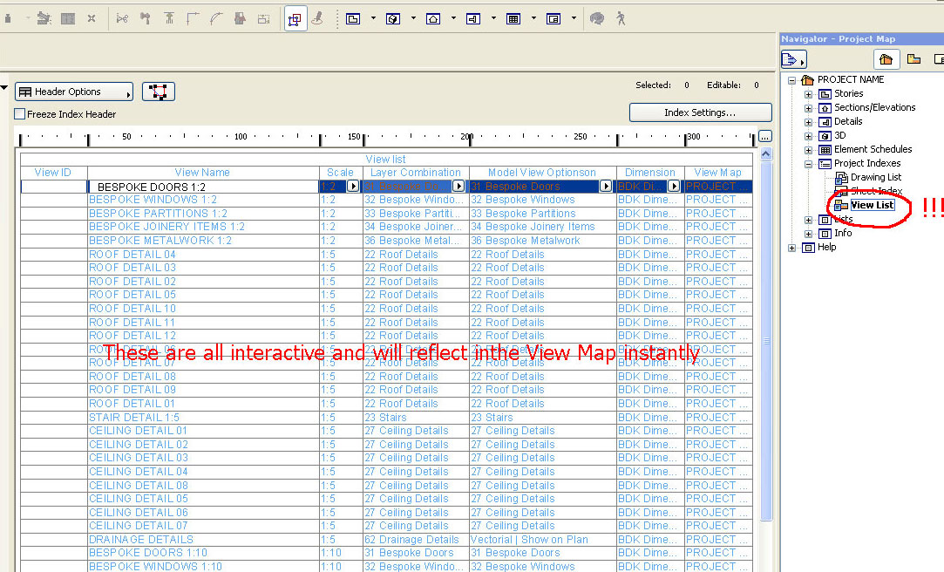Expand the Stories node in the Navigator tree
Viewport: 944px width, 572px height.
point(808,93)
